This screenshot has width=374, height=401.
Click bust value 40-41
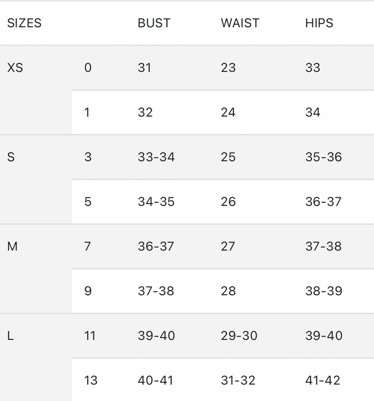click(x=155, y=380)
